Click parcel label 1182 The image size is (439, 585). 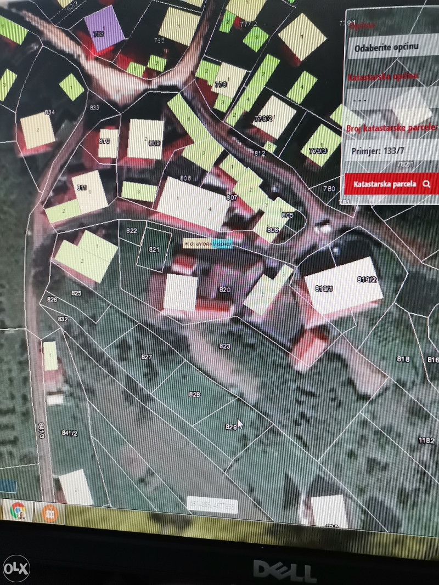coord(427,441)
